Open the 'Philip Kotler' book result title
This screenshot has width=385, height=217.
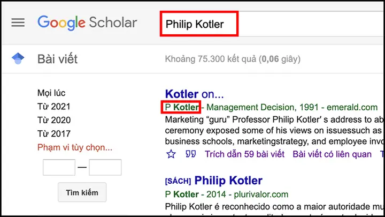coord(228,179)
